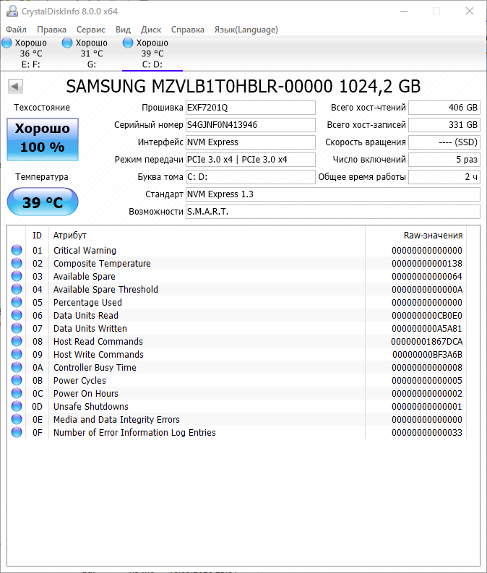487x573 pixels.
Task: Click blue health orb of E: F: disk
Action: click(x=7, y=43)
